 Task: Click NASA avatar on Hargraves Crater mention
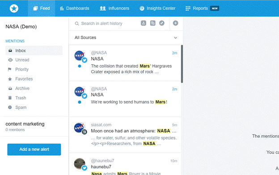pyautogui.click(x=79, y=55)
